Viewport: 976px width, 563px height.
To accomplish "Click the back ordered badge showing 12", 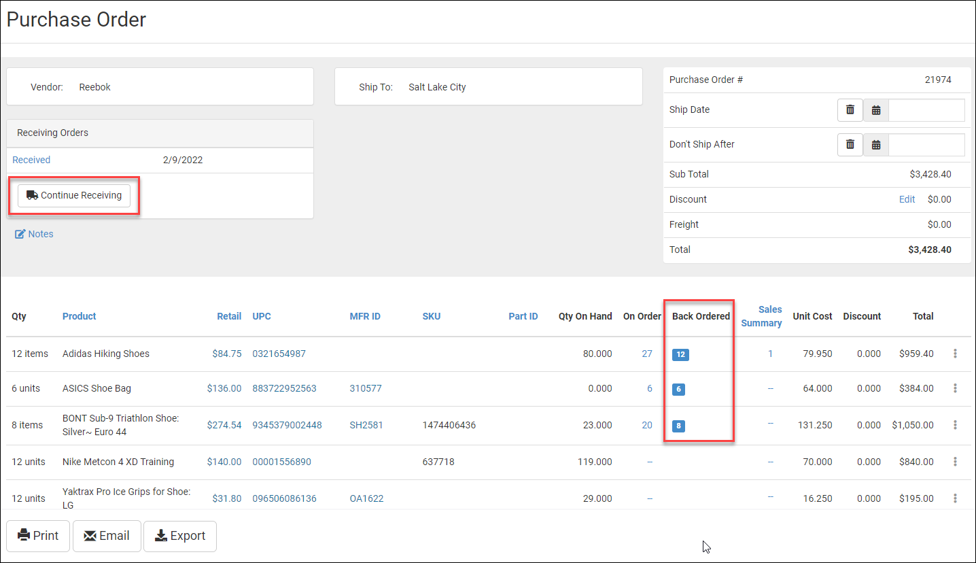I will (680, 354).
